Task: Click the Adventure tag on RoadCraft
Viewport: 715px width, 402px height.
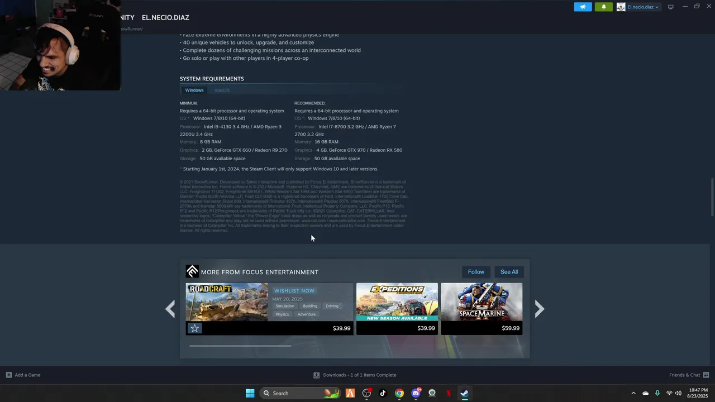Action: [x=307, y=314]
